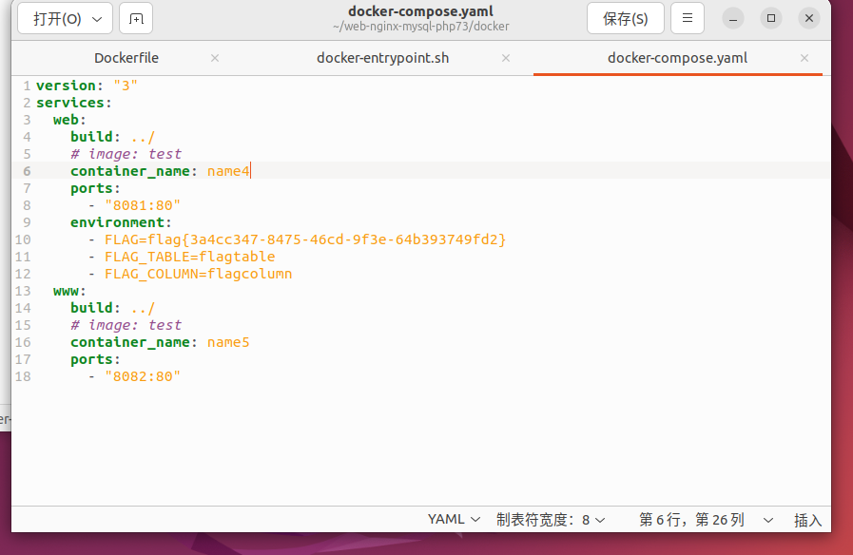Close the text editor window

click(x=808, y=18)
